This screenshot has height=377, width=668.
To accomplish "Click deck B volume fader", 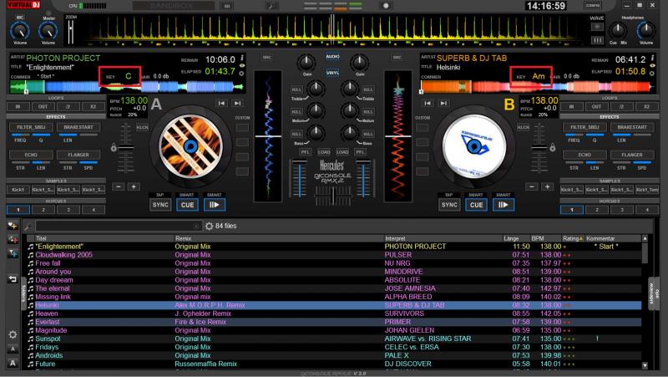I will (363, 161).
